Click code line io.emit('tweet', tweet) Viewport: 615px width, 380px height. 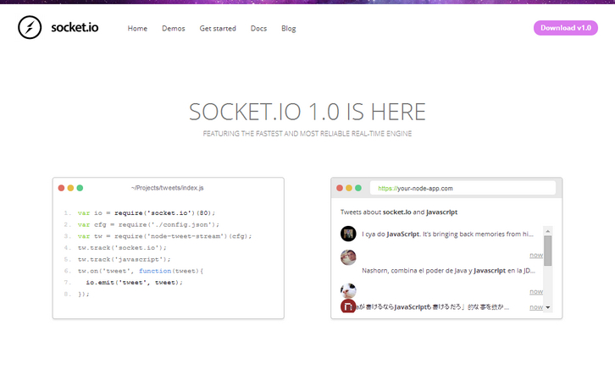134,283
